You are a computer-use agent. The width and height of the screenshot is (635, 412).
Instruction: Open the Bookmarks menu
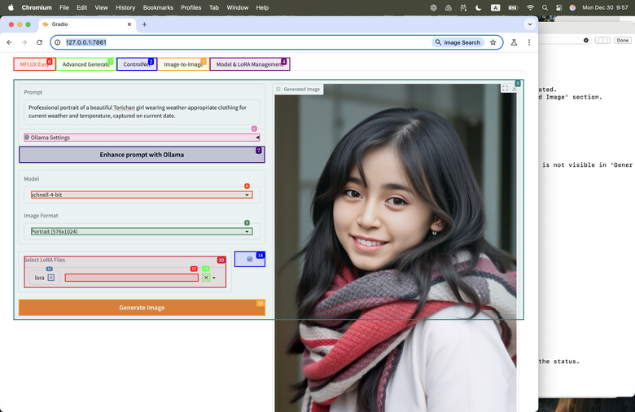click(158, 7)
